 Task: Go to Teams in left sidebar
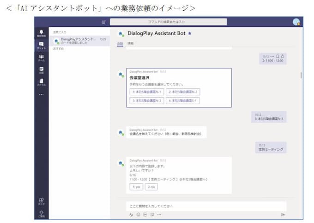(x=41, y=57)
